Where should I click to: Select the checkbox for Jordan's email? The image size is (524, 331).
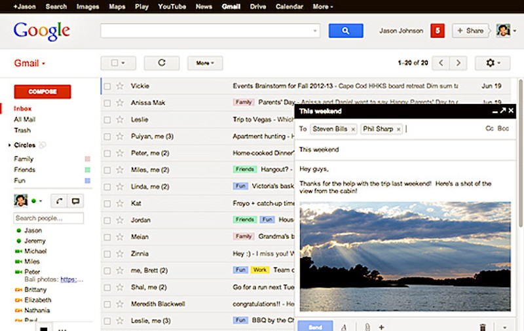(107, 220)
